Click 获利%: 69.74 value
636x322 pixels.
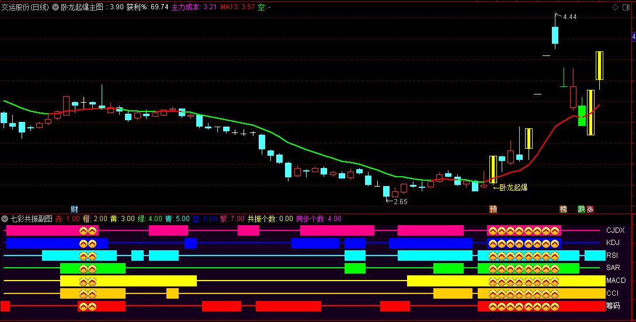tap(147, 7)
